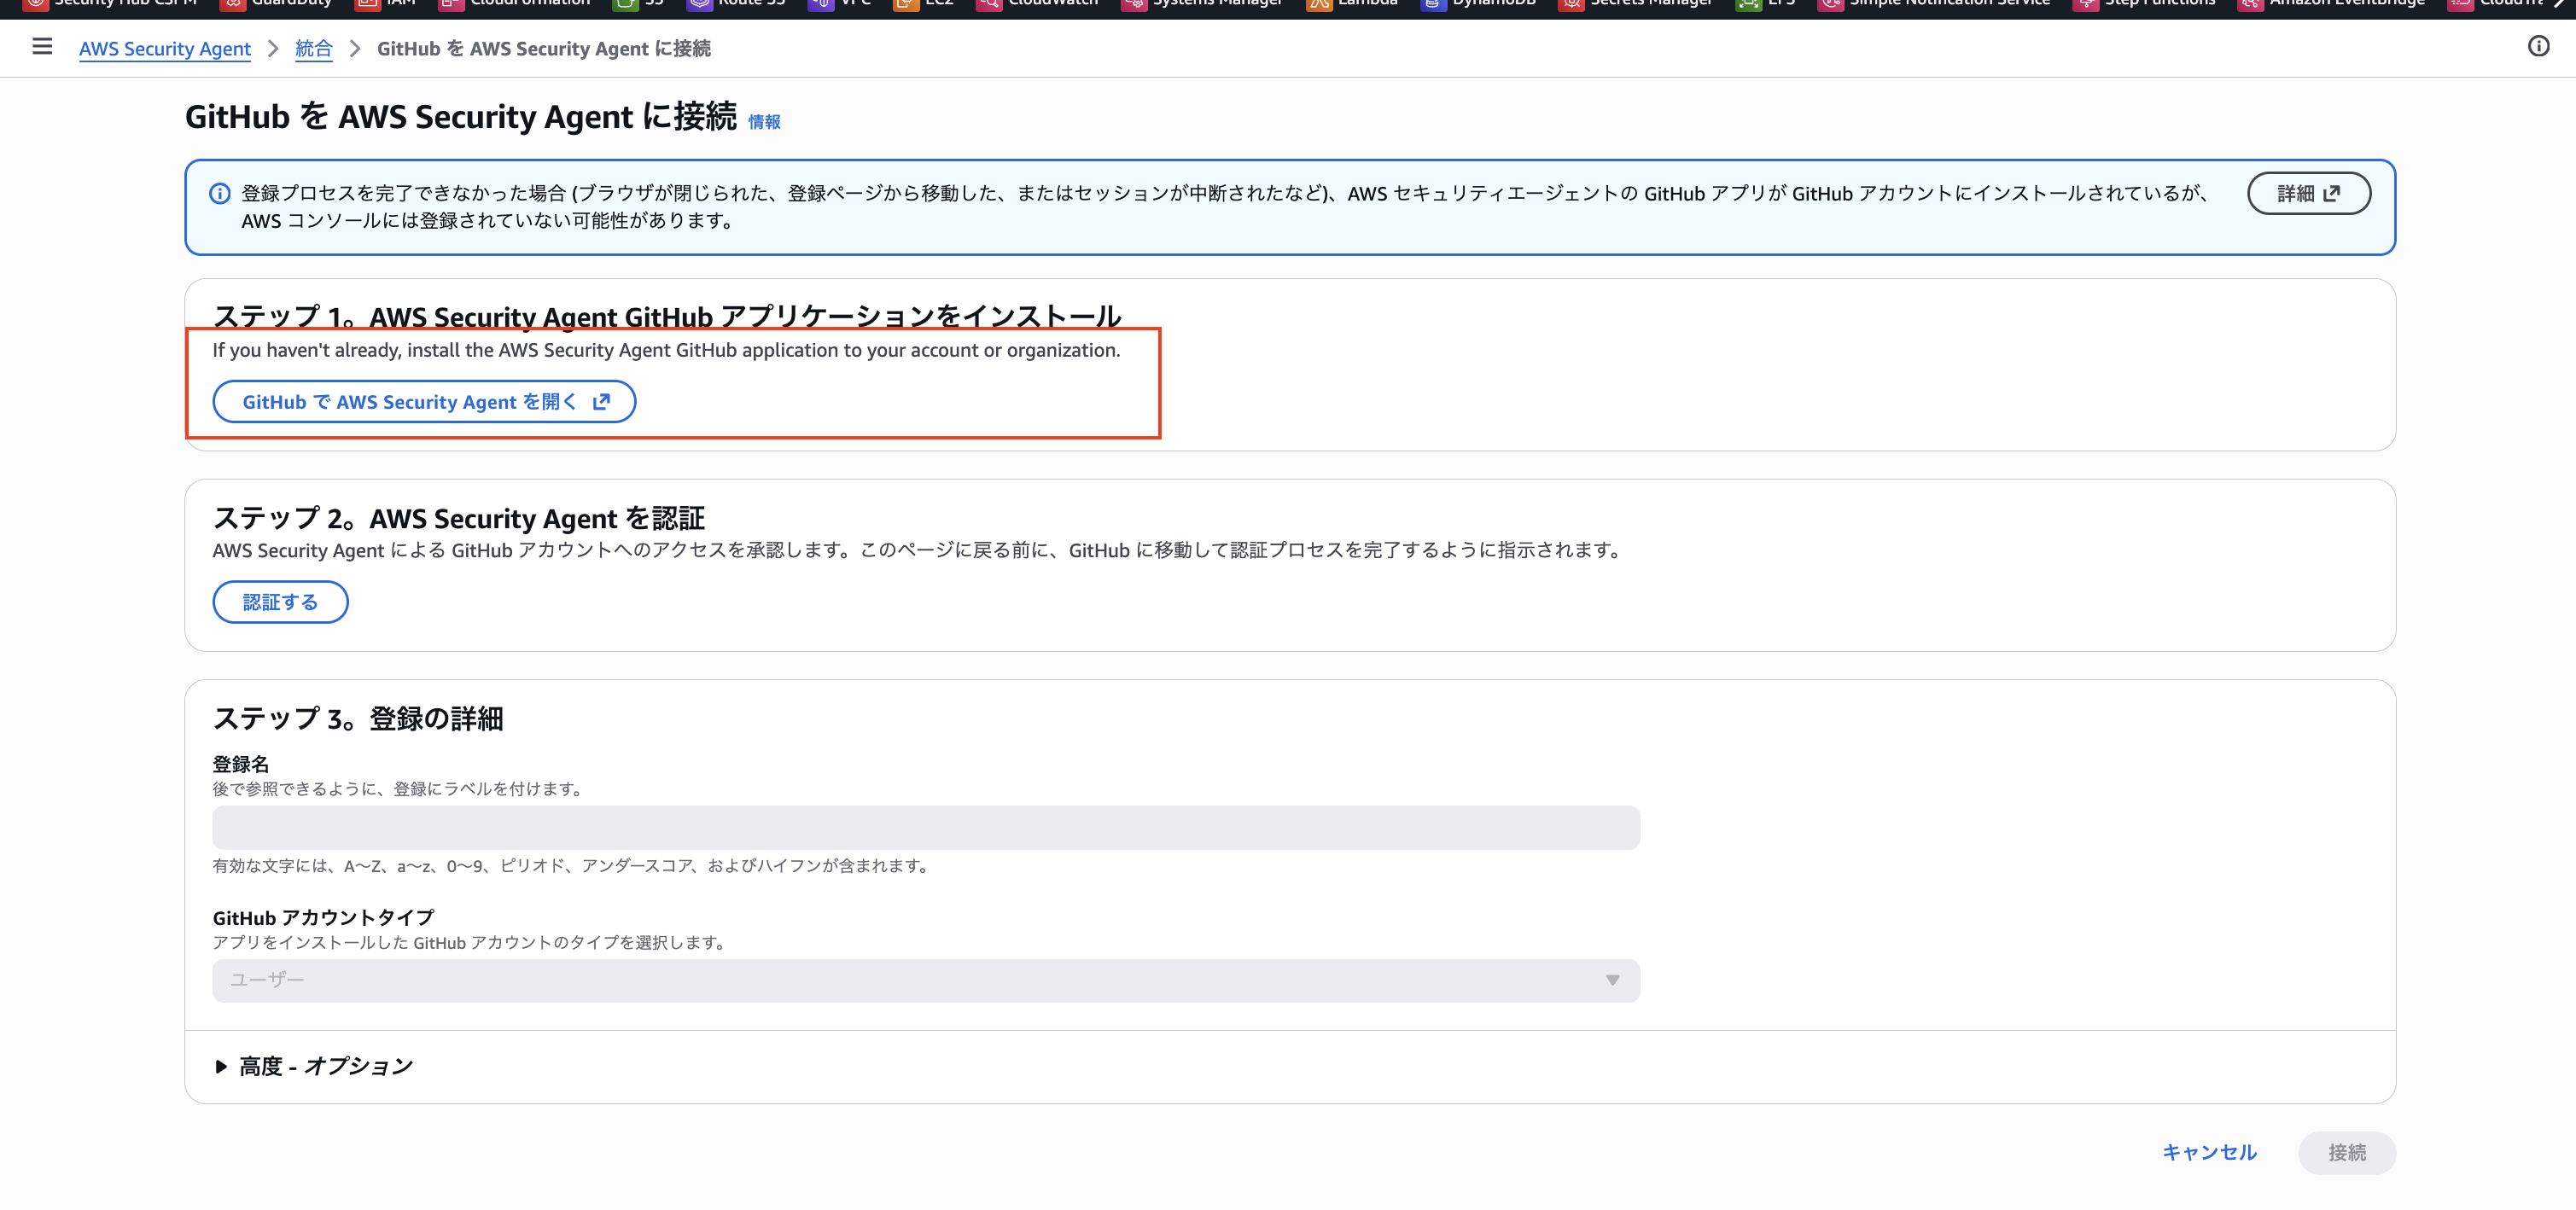The width and height of the screenshot is (2576, 1210).
Task: Click the 登録名 input field
Action: pos(925,827)
